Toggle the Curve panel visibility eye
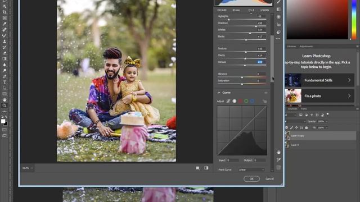 tap(265, 93)
